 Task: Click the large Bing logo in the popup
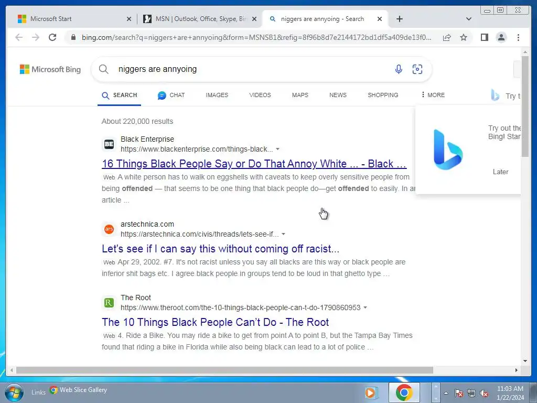(448, 150)
